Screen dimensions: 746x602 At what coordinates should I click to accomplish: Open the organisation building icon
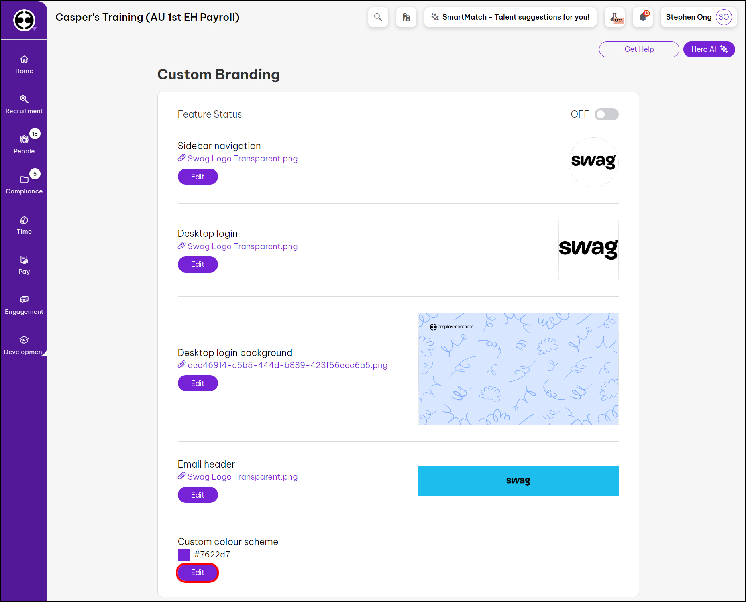coord(406,17)
